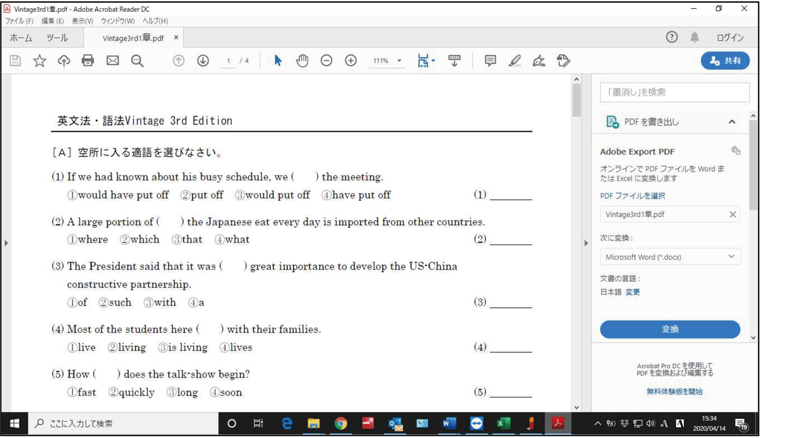Click the Send file by email icon
Viewport: 812px width, 438px height.
pyautogui.click(x=113, y=61)
